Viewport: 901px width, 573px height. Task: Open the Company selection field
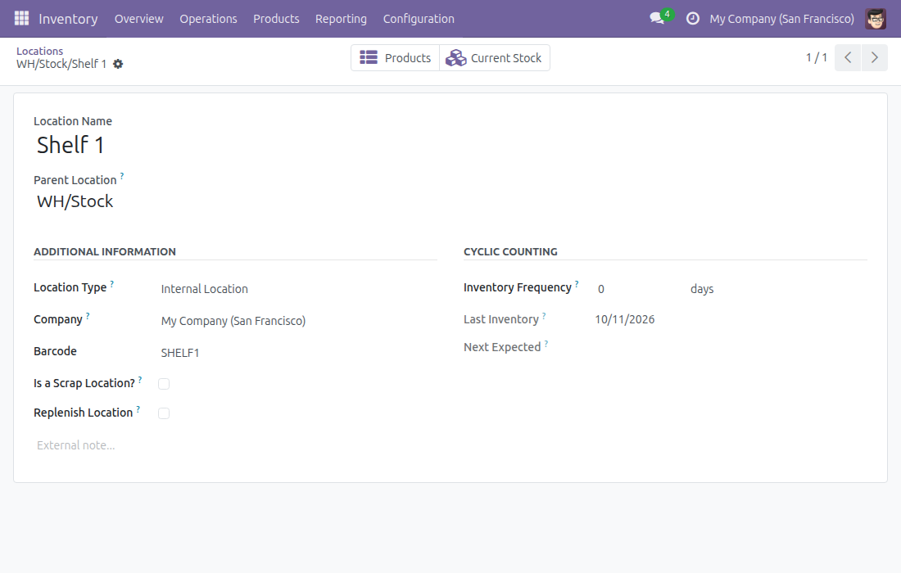point(297,321)
